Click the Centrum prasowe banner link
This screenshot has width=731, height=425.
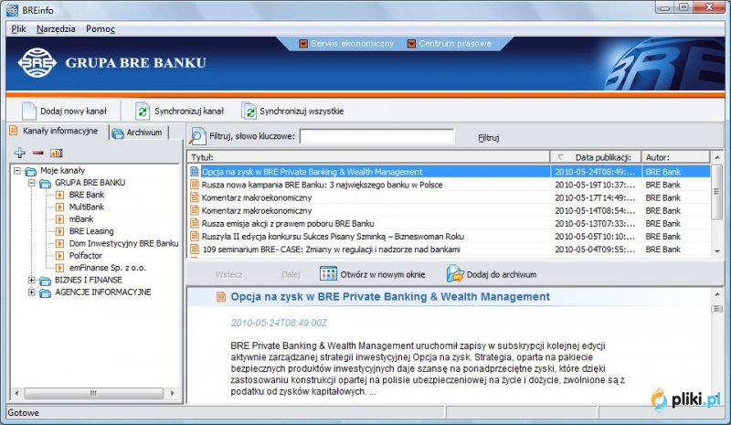click(454, 43)
